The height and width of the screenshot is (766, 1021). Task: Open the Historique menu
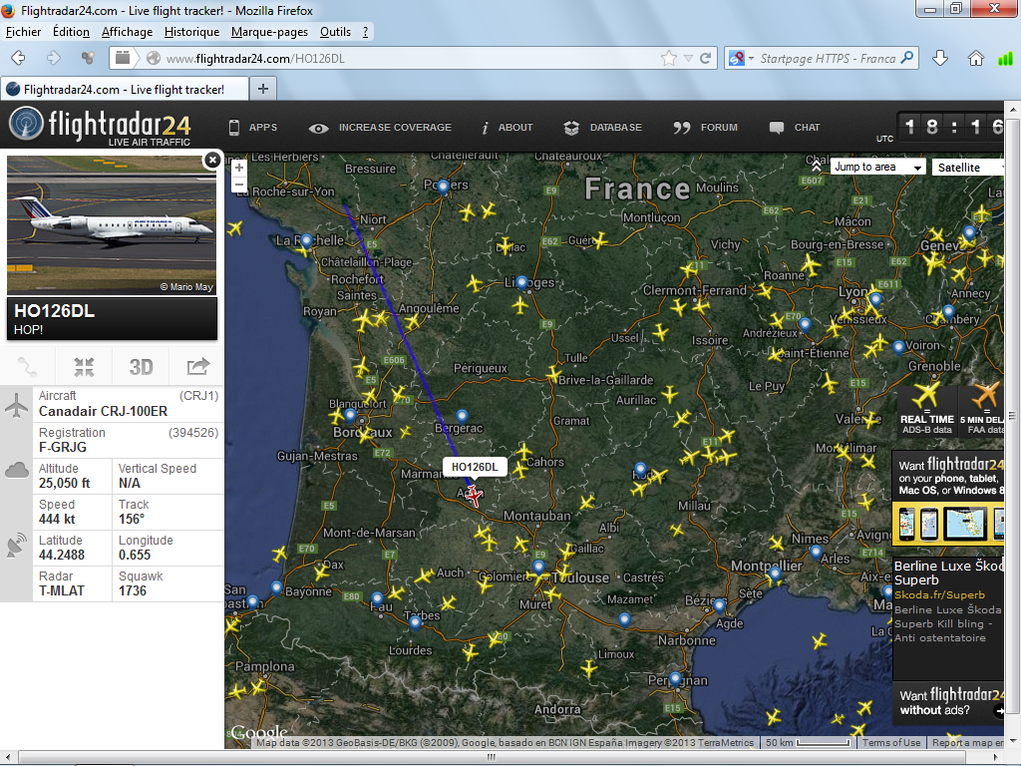(x=191, y=31)
